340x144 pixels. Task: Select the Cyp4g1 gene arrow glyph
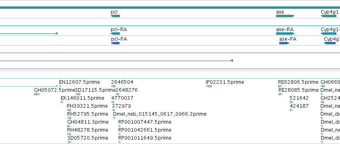point(328,16)
